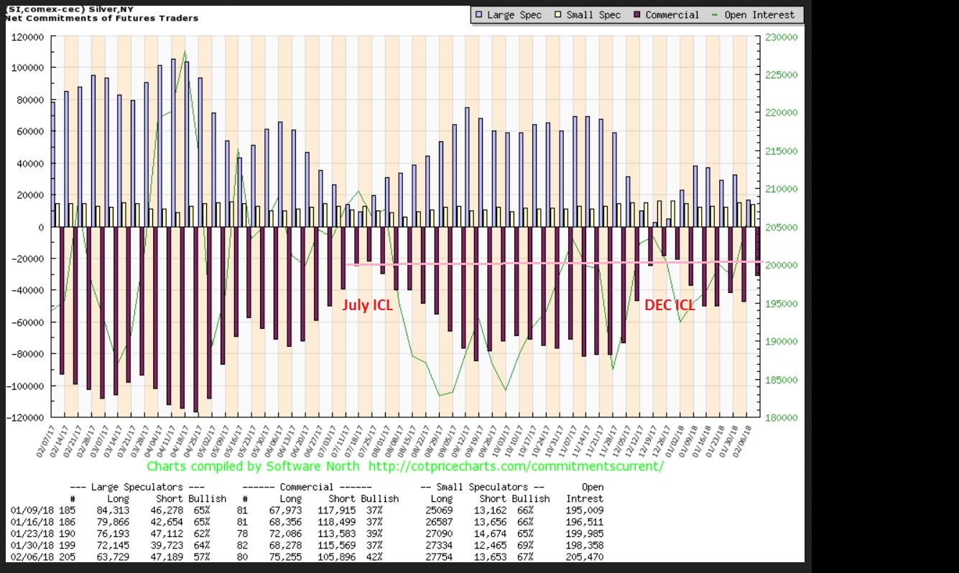
Task: Click open interest value '205,470'
Action: 583,556
